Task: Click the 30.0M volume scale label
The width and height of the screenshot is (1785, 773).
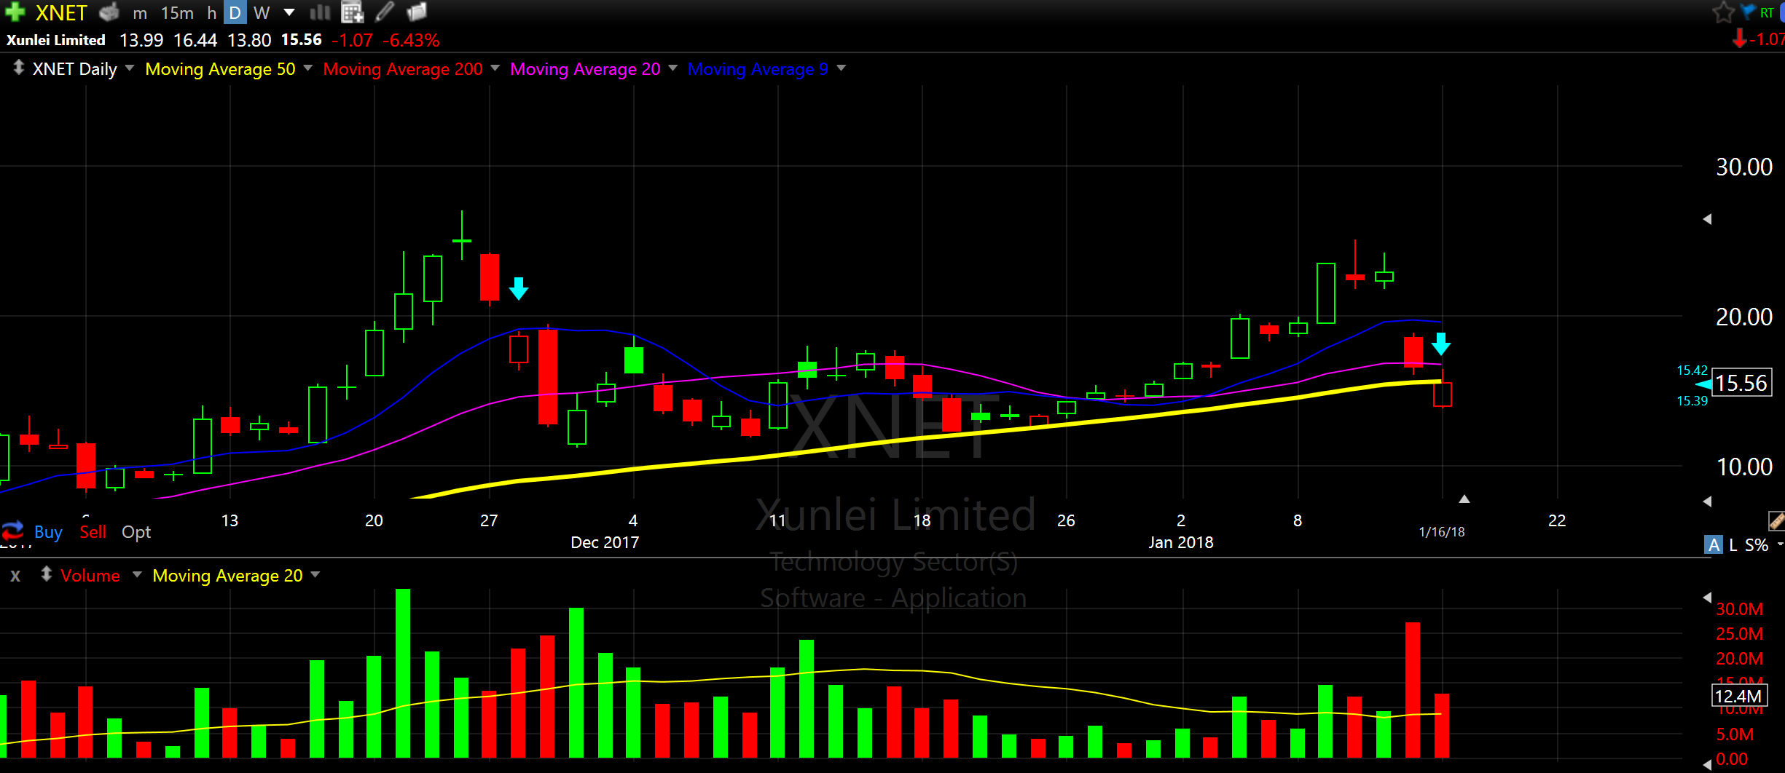Action: point(1740,609)
